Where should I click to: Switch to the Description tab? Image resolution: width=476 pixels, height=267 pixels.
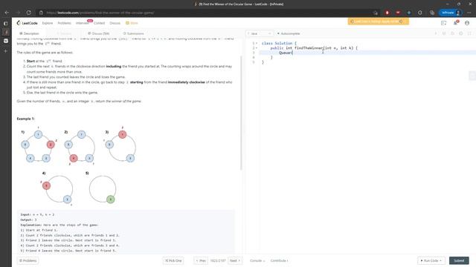30,33
